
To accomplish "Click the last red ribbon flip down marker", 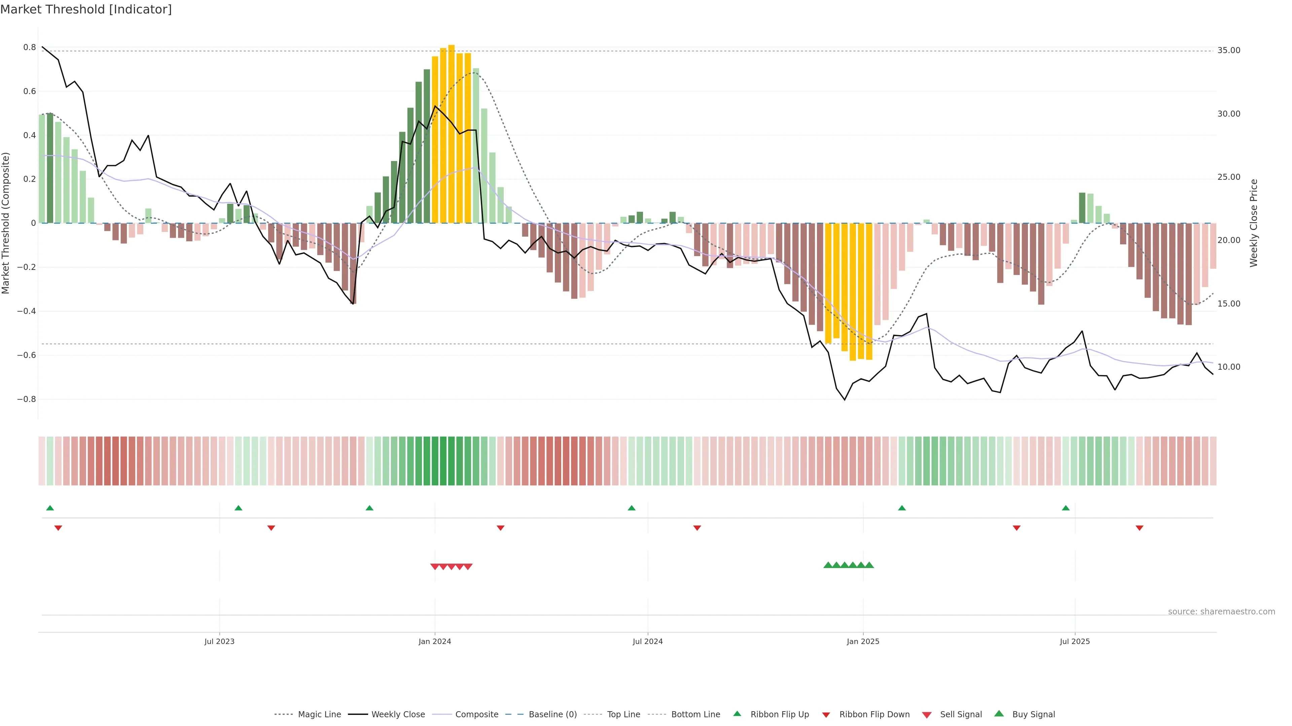I will click(x=1139, y=528).
